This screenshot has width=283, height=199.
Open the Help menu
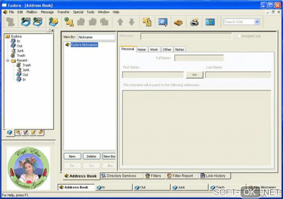pyautogui.click(x=116, y=12)
